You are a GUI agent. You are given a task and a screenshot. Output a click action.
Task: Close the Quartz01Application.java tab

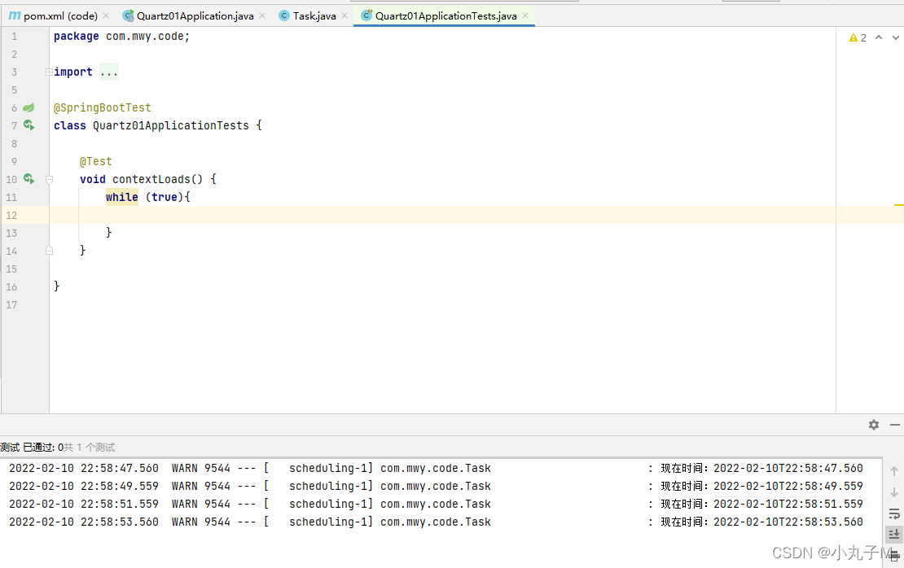click(262, 16)
